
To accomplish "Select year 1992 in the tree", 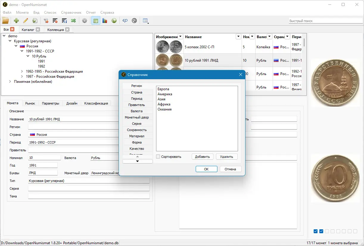I will coord(41,66).
